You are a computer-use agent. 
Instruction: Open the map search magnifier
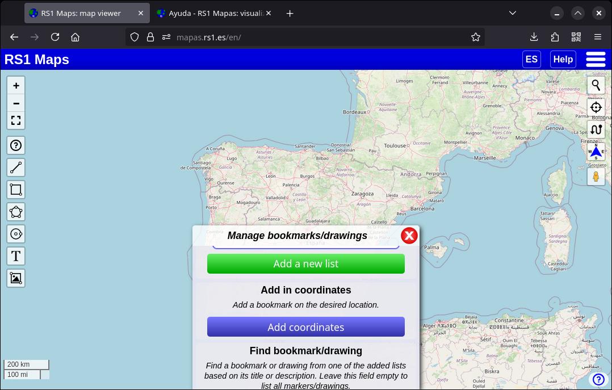(596, 85)
